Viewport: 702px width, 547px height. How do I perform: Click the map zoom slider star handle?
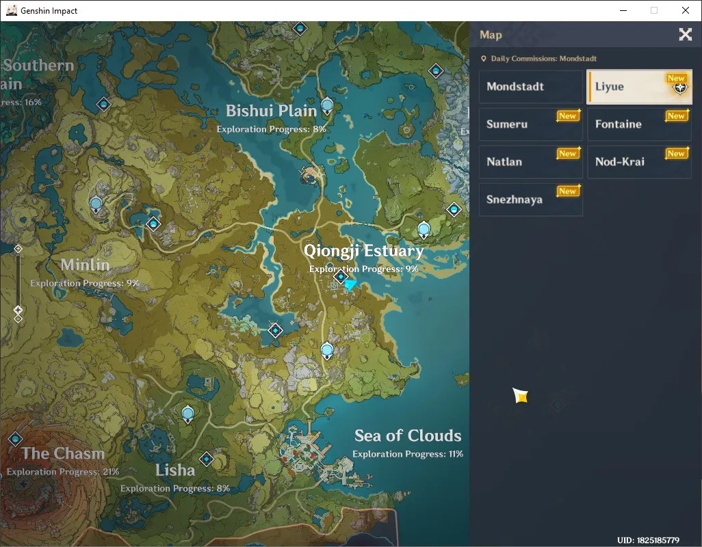[x=18, y=310]
